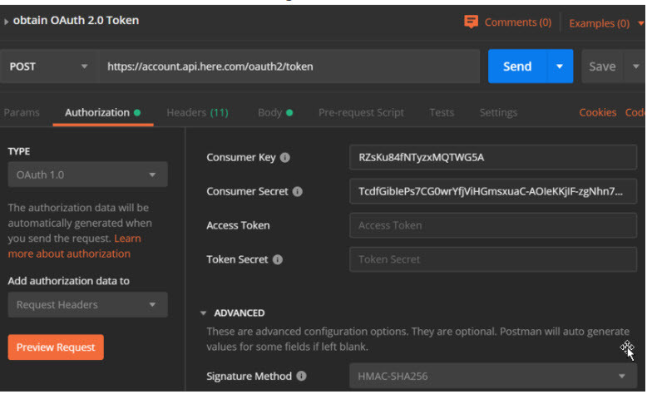This screenshot has width=647, height=394.
Task: Switch to the Headers (11) tab
Action: coord(197,112)
